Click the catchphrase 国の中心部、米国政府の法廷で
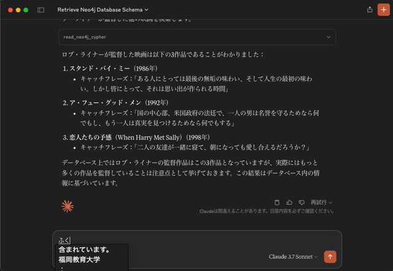The width and height of the screenshot is (393, 271). click(200, 118)
